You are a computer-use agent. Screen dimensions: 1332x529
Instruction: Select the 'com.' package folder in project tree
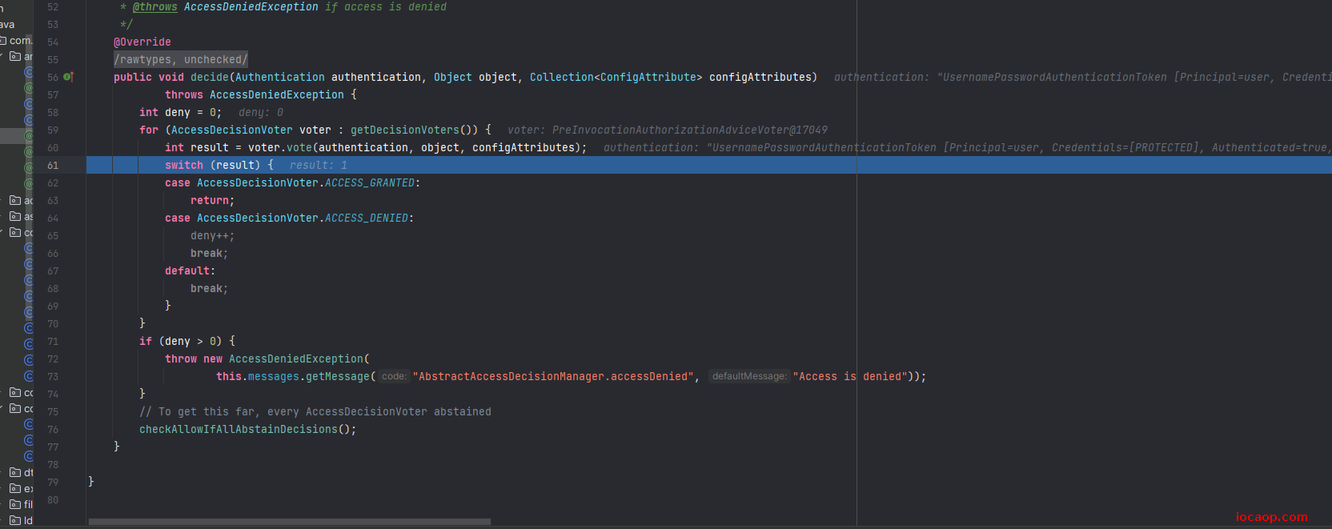(16, 40)
